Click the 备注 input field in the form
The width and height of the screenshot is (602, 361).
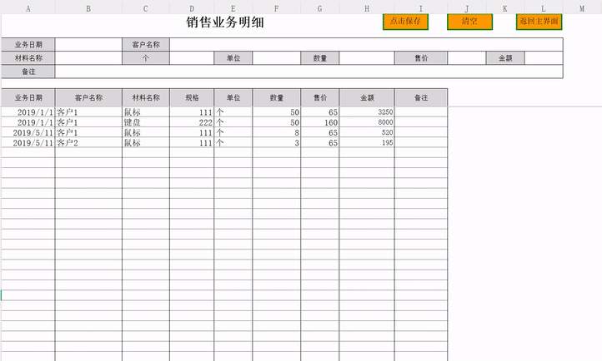coord(309,72)
